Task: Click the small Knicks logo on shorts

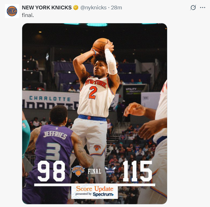Action: coord(97,147)
